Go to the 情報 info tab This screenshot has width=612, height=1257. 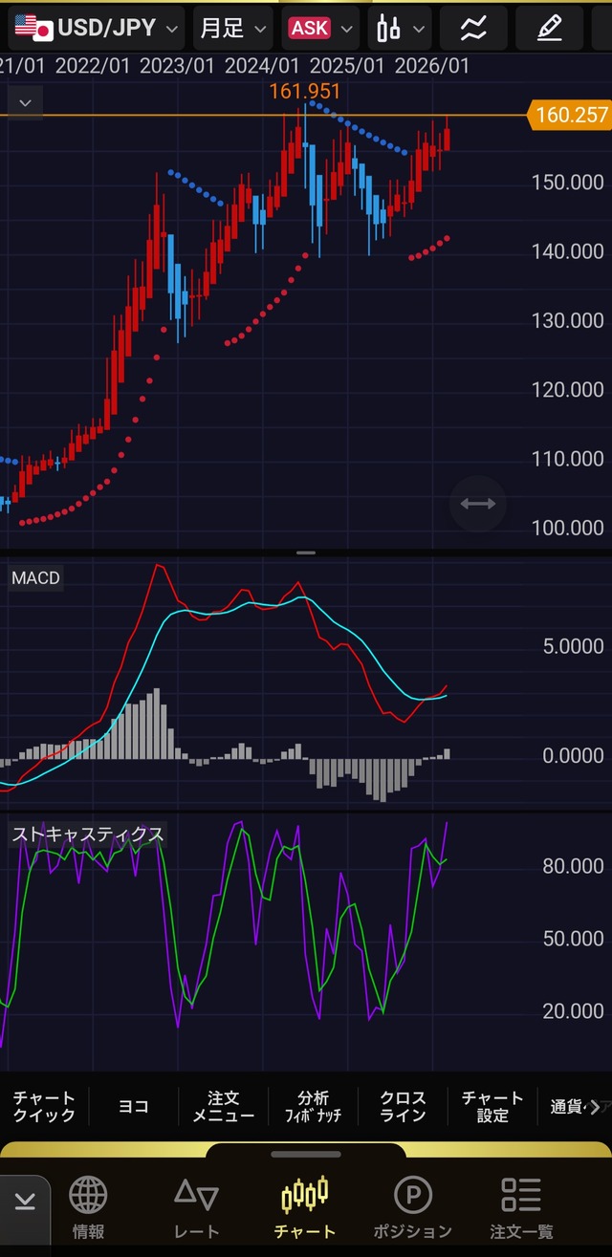click(89, 1207)
